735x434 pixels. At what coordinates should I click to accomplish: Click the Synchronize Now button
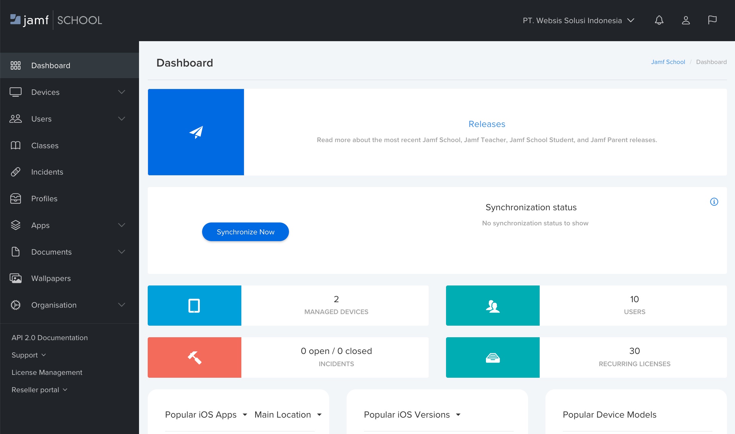[246, 231]
